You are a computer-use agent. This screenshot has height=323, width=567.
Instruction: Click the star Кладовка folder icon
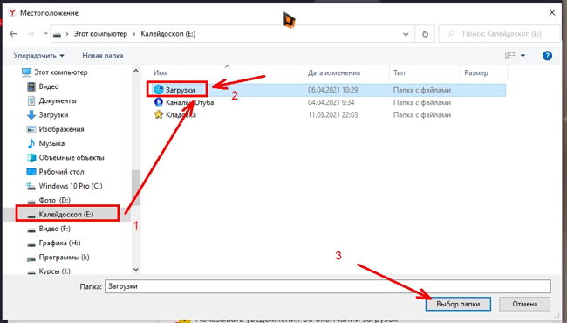point(159,114)
